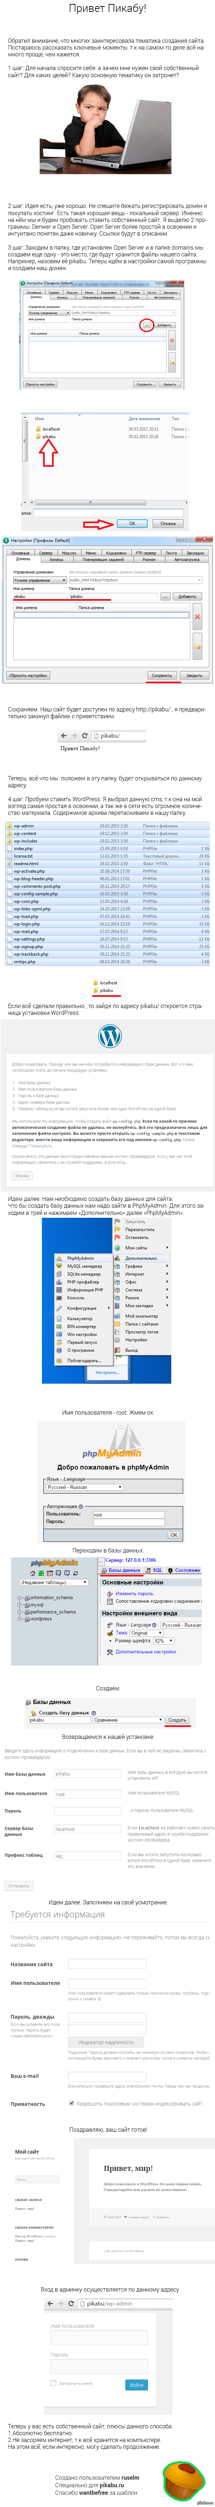The width and height of the screenshot is (215, 2507).
Task: Open the Ручное управление dropdown in domain settings
Action: [39, 580]
